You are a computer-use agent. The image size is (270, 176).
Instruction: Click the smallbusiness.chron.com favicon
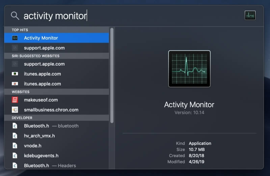click(15, 110)
